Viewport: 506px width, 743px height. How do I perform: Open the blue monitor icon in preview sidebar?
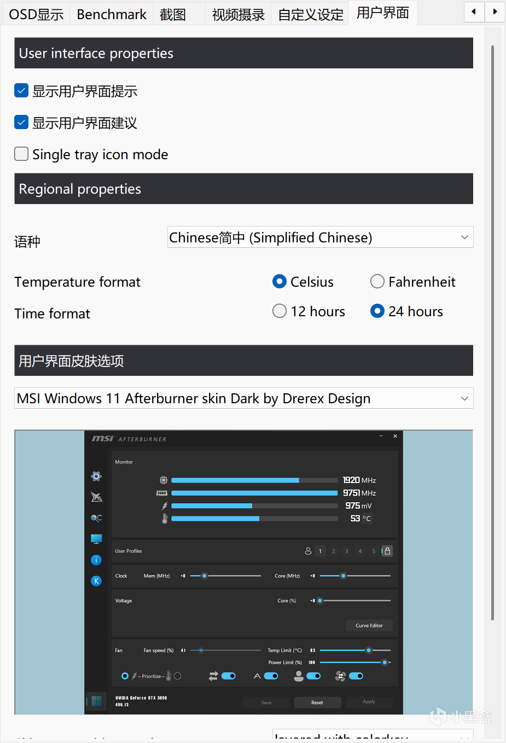96,539
